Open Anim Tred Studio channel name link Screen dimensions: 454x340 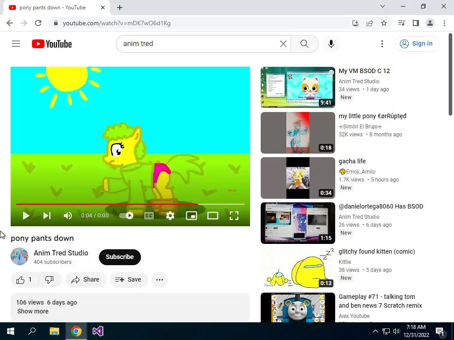pyautogui.click(x=61, y=253)
